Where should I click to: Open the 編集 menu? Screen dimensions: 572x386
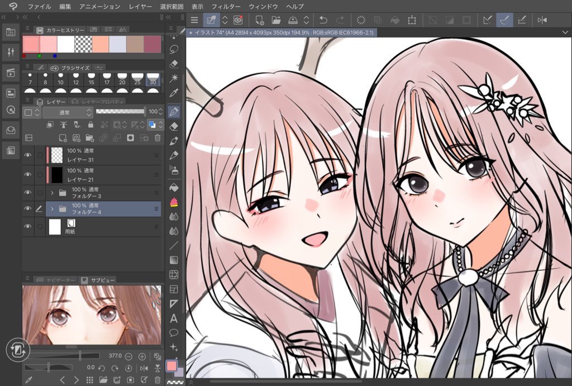click(x=65, y=7)
